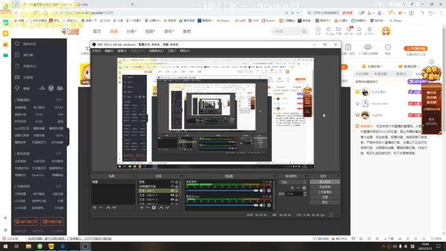
Task: Open OBS Tools (工具) menu
Action: [x=172, y=51]
